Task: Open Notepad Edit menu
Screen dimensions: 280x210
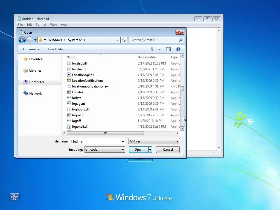Action: pos(29,25)
